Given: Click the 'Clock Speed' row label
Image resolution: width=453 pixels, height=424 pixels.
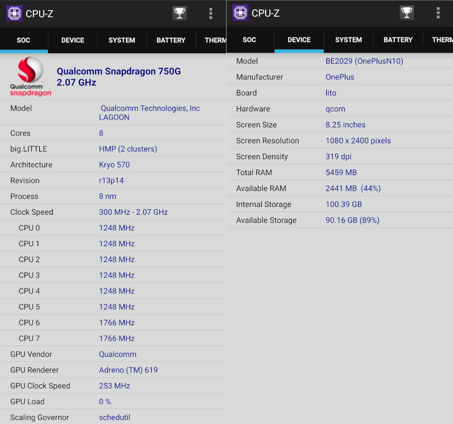Looking at the screenshot, I should coord(32,212).
